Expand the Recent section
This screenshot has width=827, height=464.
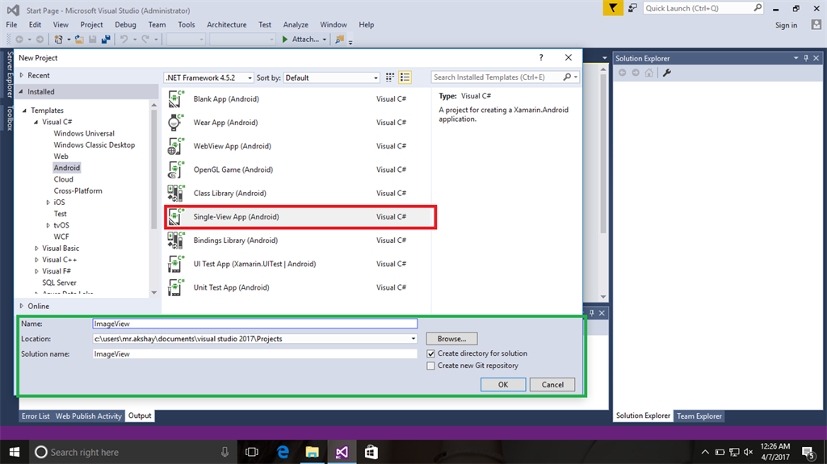point(22,75)
